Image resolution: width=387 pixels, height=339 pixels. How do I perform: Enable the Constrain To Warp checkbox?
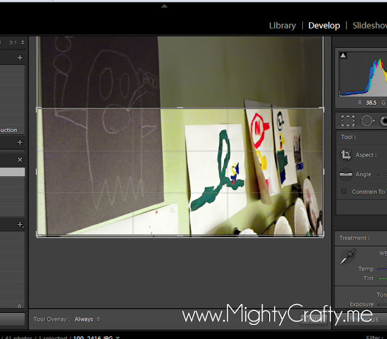pos(344,191)
